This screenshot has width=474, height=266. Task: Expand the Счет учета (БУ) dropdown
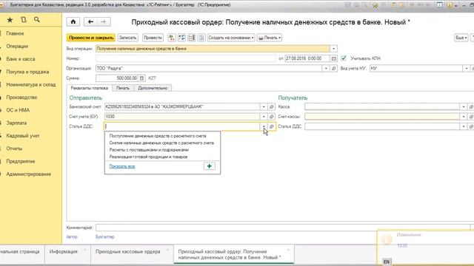click(x=264, y=117)
